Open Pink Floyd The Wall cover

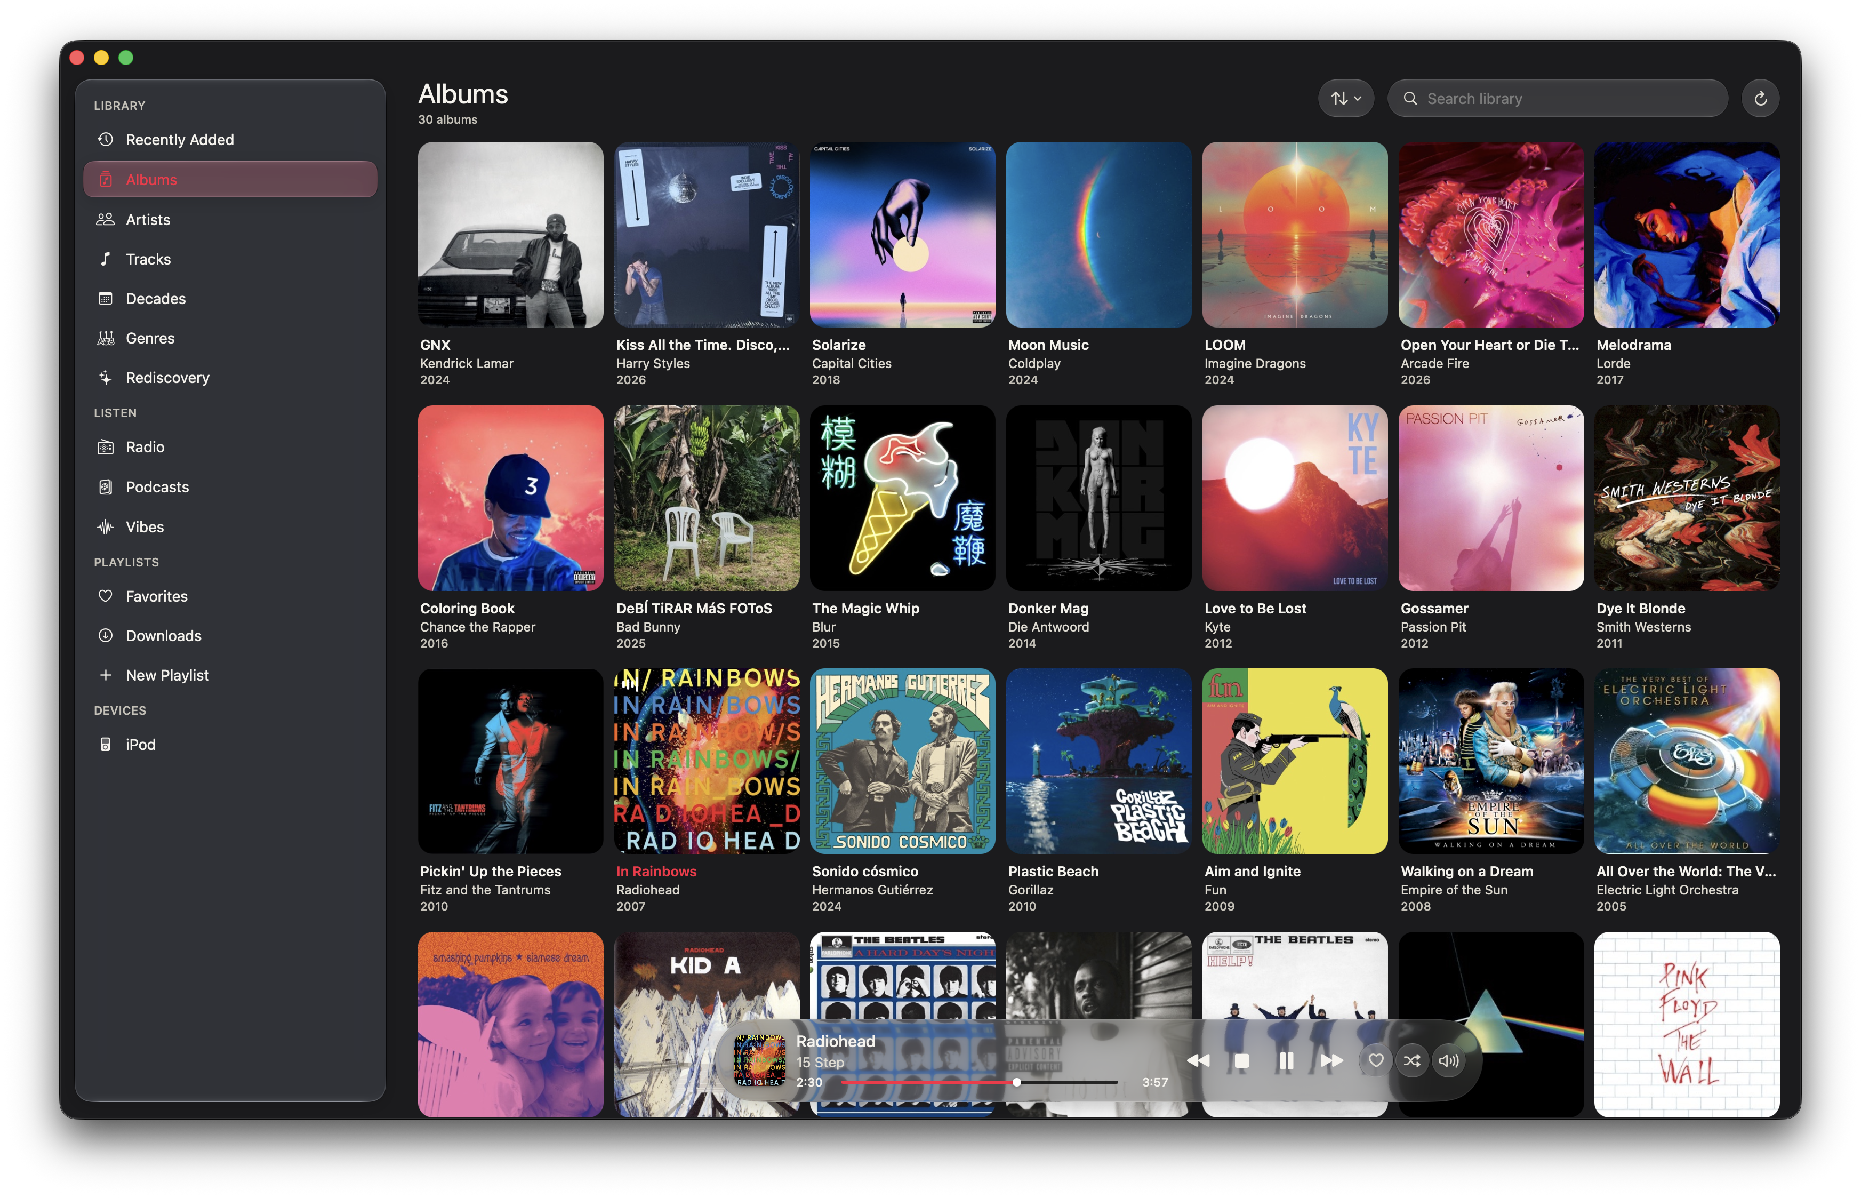1687,1024
